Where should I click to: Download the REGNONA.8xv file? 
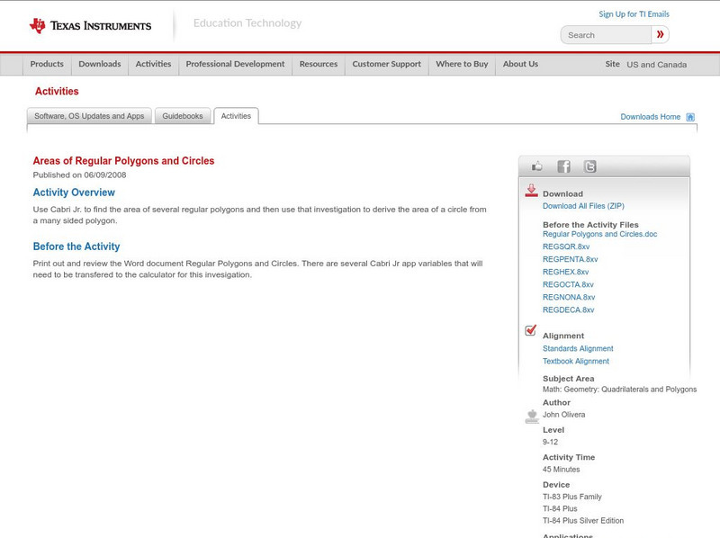click(x=569, y=297)
